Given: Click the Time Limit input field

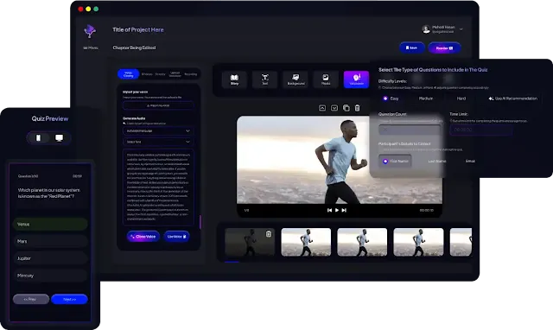Looking at the screenshot, I should coord(481,130).
